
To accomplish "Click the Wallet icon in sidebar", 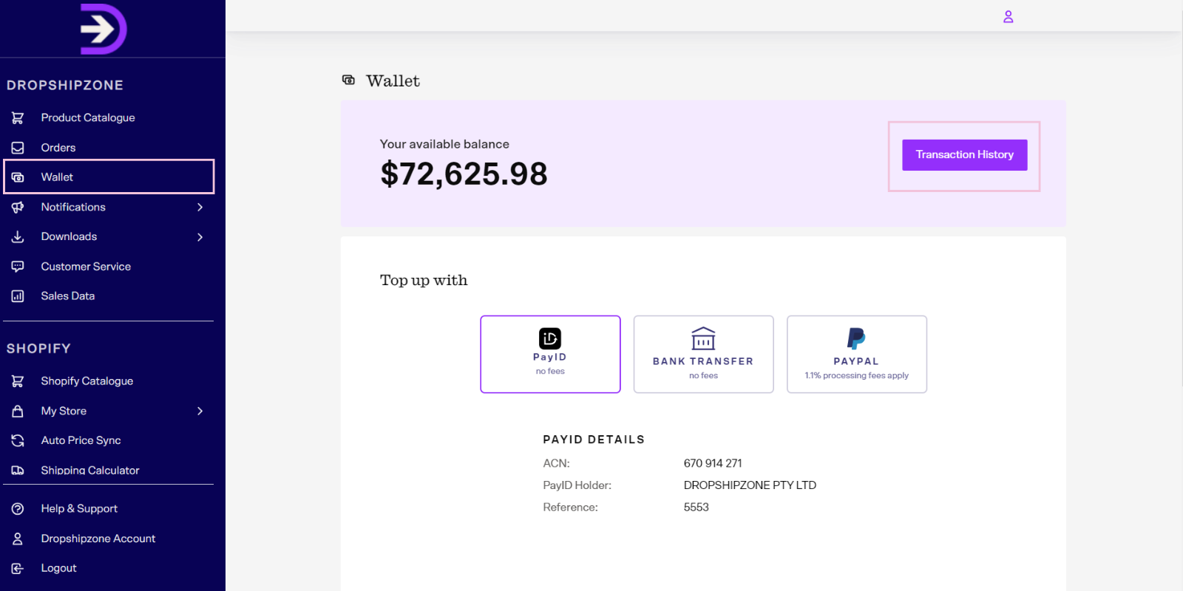I will tap(18, 177).
